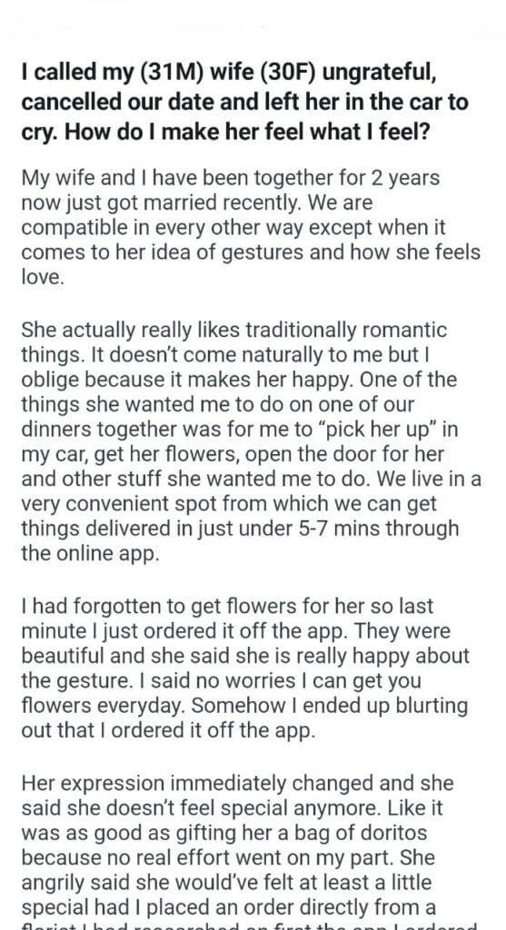Click the line 'out that I ordered it off the app.'

coord(168,730)
